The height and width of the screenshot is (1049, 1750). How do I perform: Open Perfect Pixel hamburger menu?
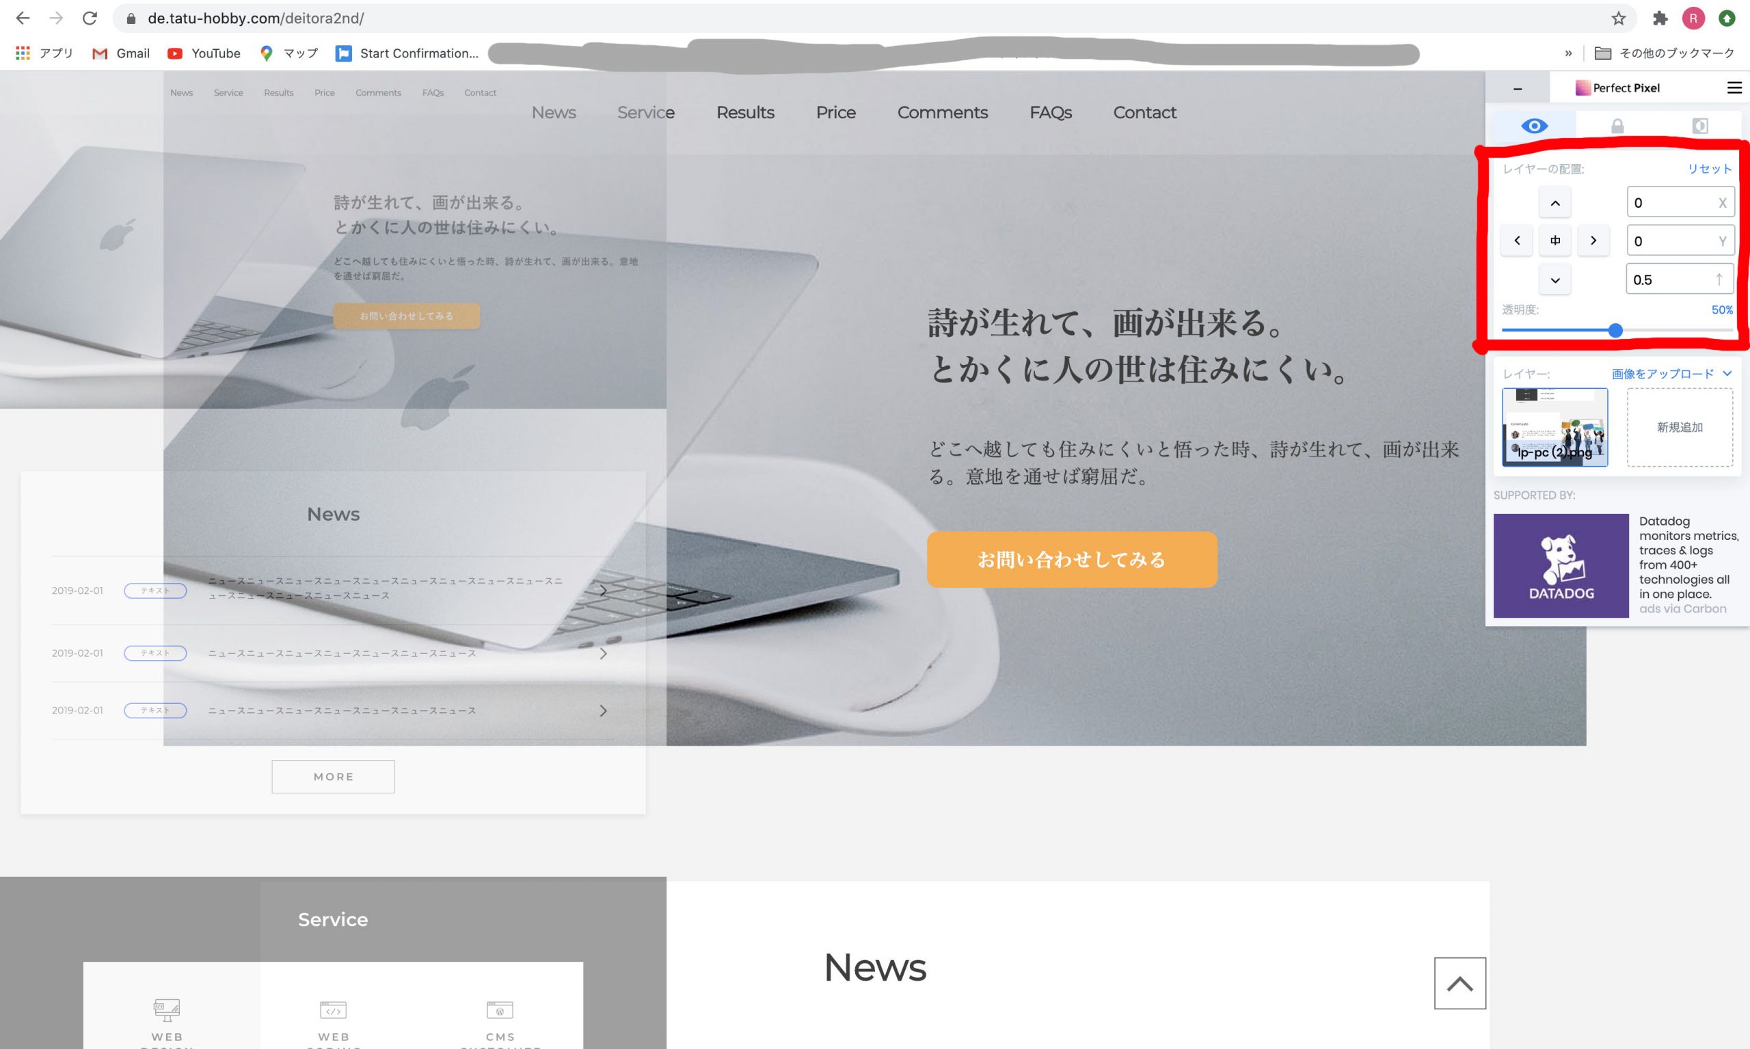coord(1734,87)
